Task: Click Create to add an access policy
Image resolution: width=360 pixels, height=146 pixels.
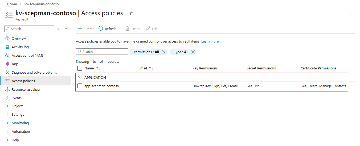Action: [x=86, y=29]
